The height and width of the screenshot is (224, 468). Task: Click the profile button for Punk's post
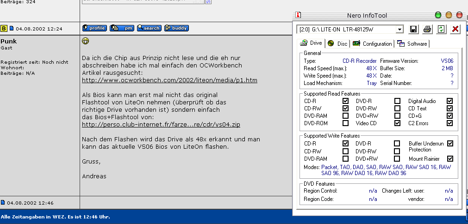click(94, 28)
